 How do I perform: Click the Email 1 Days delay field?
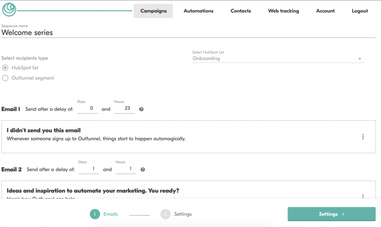(x=91, y=109)
